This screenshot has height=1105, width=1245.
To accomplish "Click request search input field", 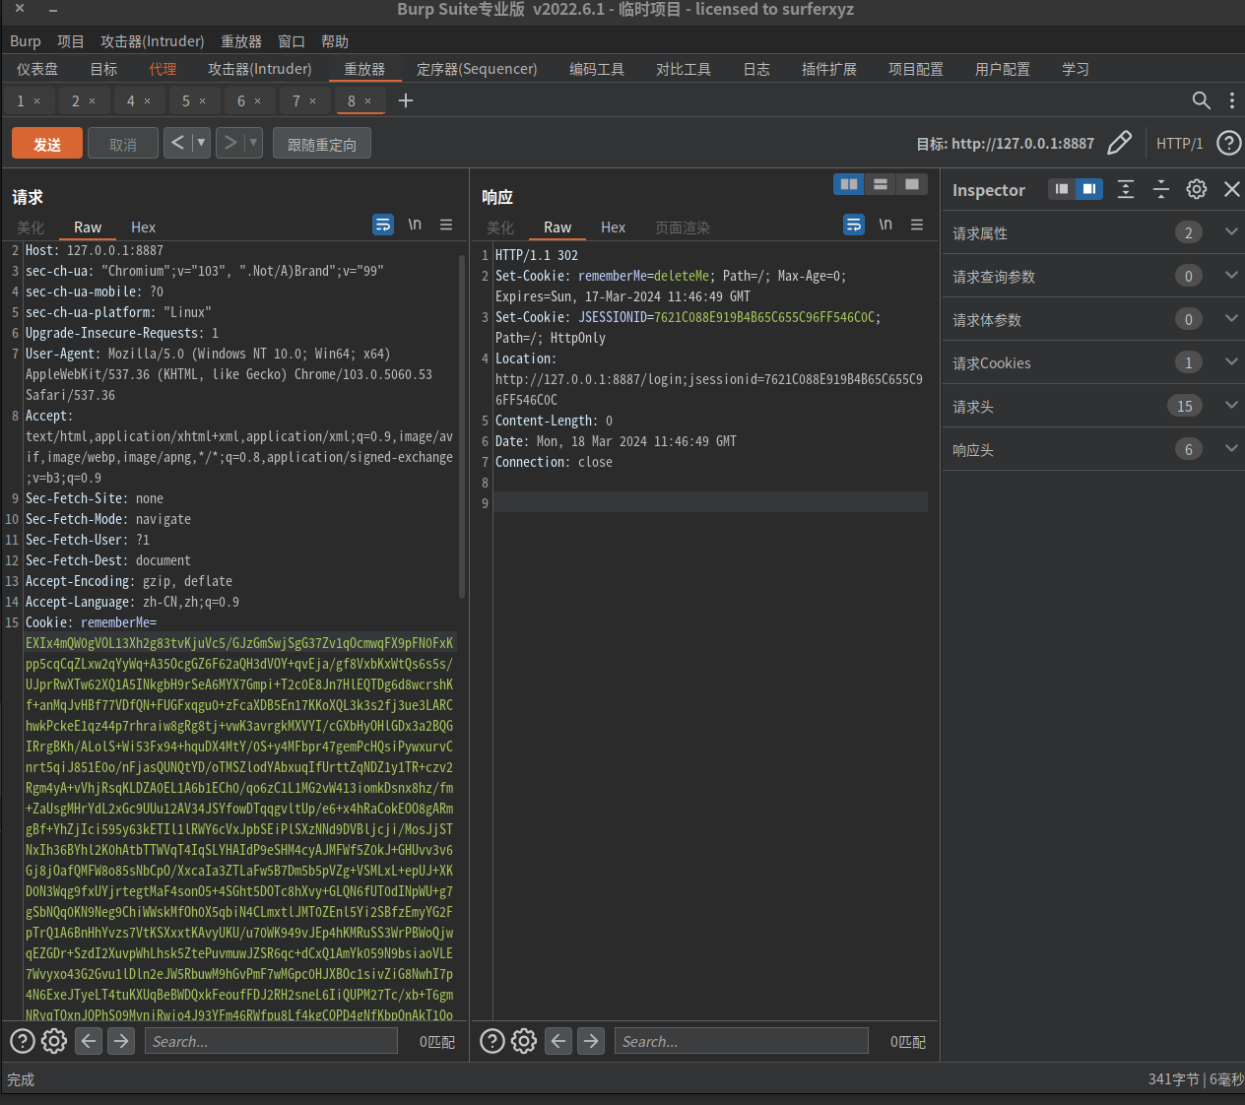I will click(271, 1041).
